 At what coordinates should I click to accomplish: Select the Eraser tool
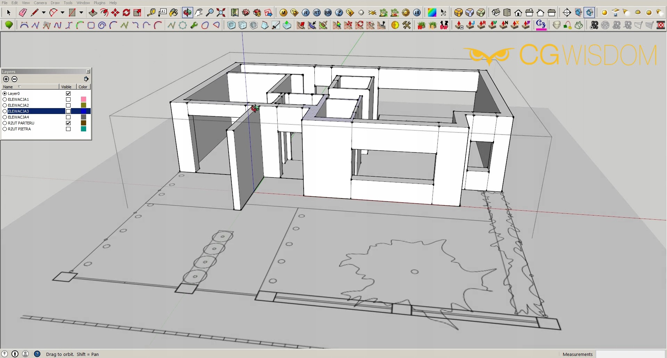[x=23, y=13]
